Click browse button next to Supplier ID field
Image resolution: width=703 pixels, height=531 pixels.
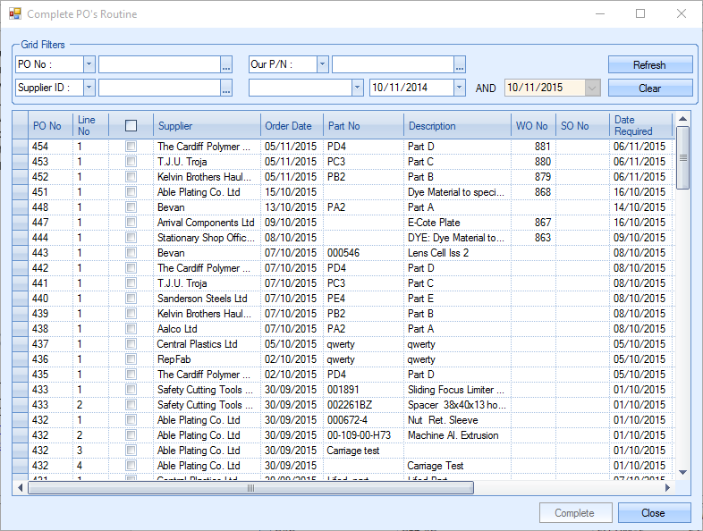[226, 88]
